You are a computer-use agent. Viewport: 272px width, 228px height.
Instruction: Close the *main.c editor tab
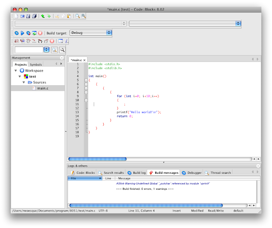[x=84, y=60]
